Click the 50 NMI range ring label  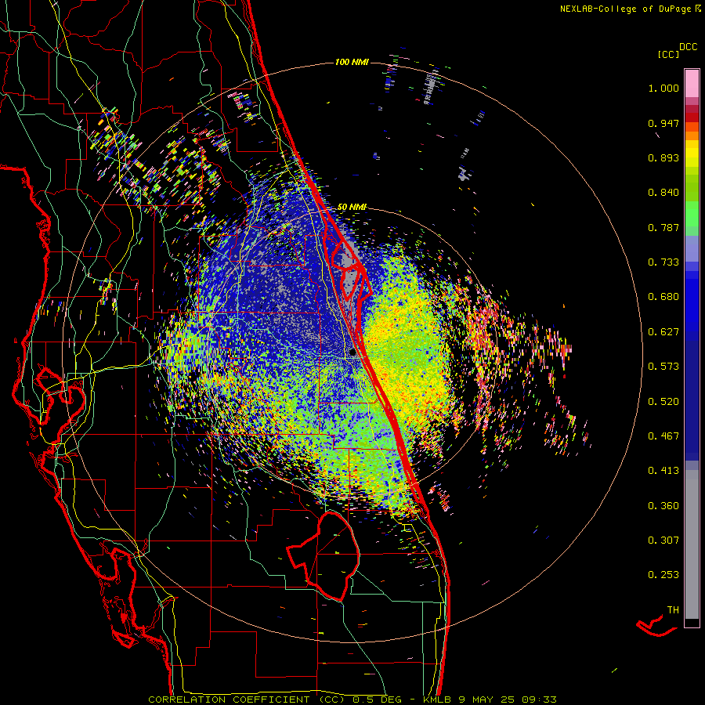tap(352, 207)
